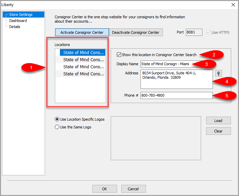Click the Clear logo button
The image size is (239, 196).
tap(218, 131)
